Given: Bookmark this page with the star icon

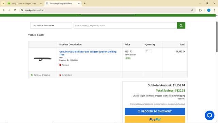Looking at the screenshot, I should (192, 10).
